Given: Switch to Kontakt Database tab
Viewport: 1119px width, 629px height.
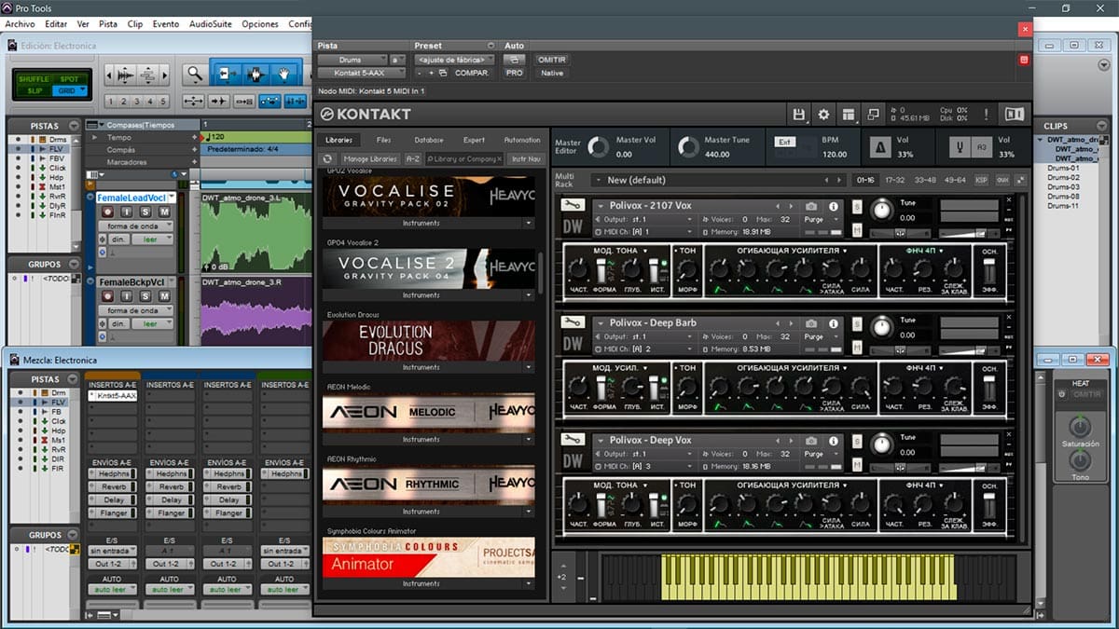Looking at the screenshot, I should (429, 140).
